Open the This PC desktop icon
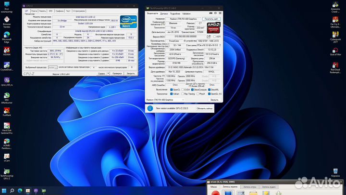Viewport: 346px width, 195px height. coord(7,7)
